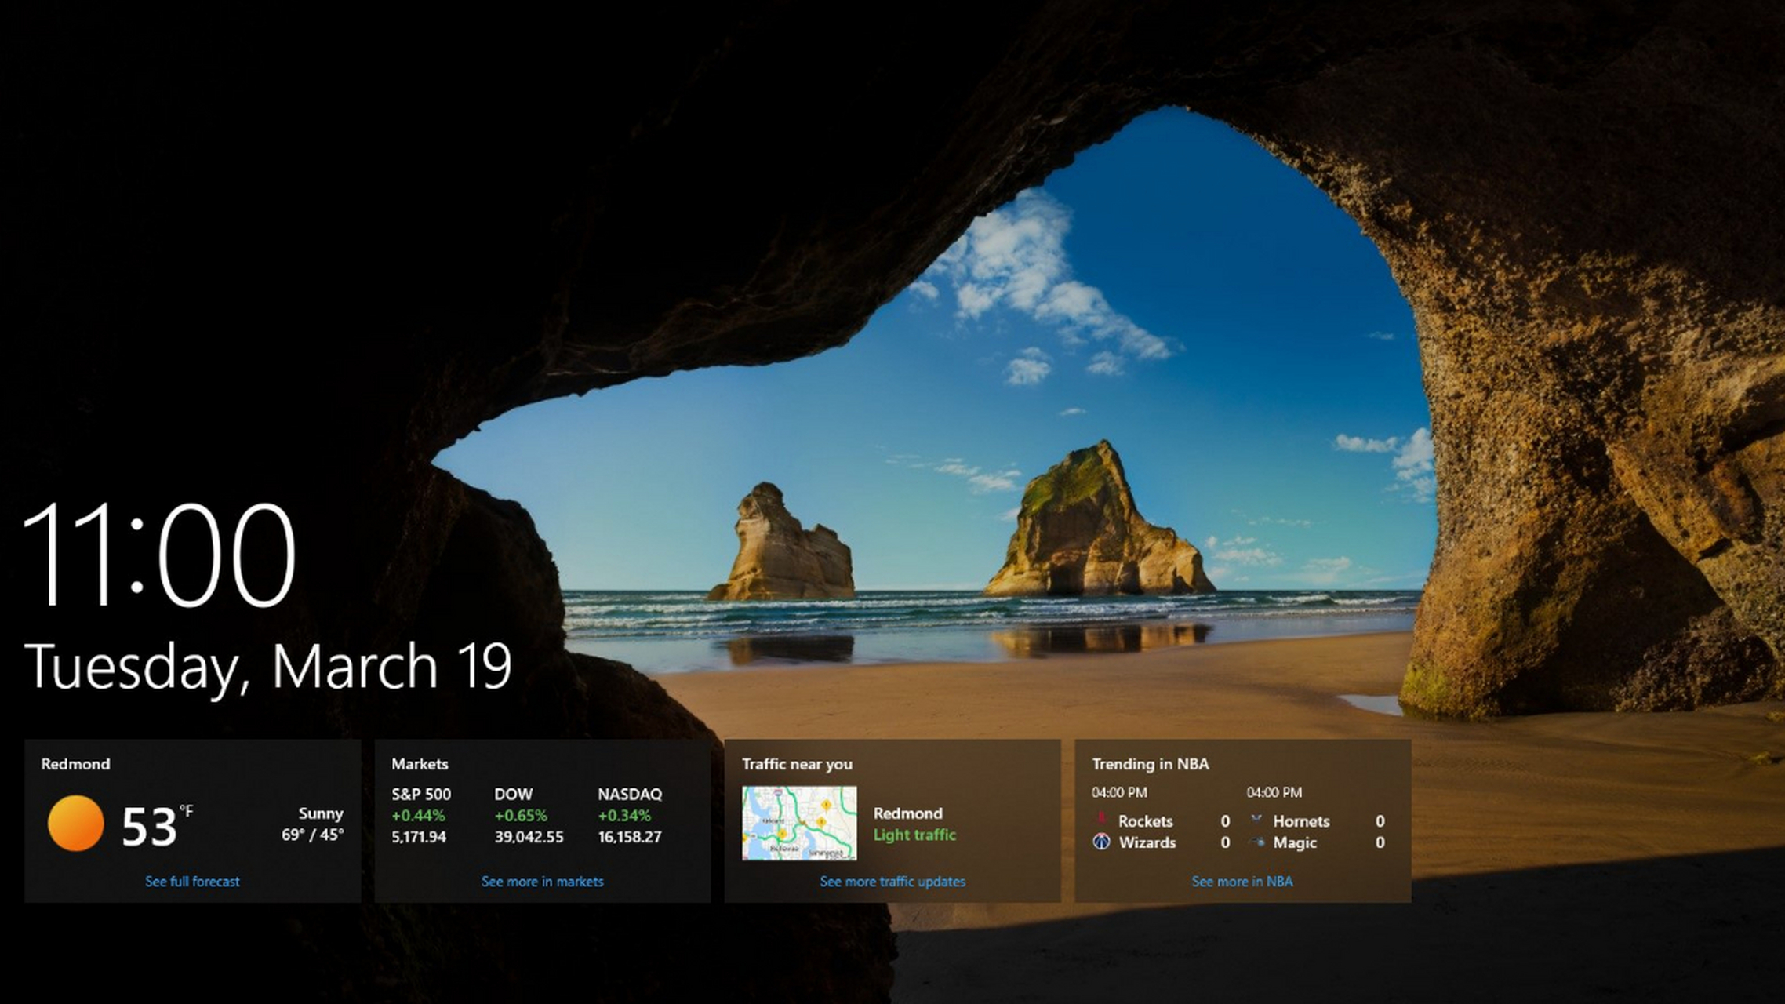Click the 5,171.94 index value
1785x1004 pixels.
click(x=419, y=837)
